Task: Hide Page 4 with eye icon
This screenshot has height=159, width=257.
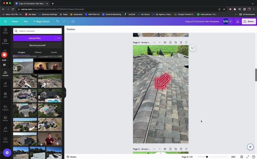Action: [165, 42]
